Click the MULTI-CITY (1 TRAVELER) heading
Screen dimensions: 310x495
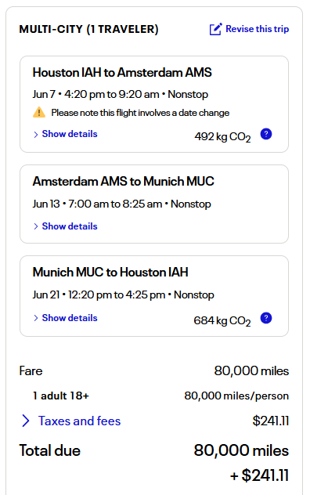[88, 29]
